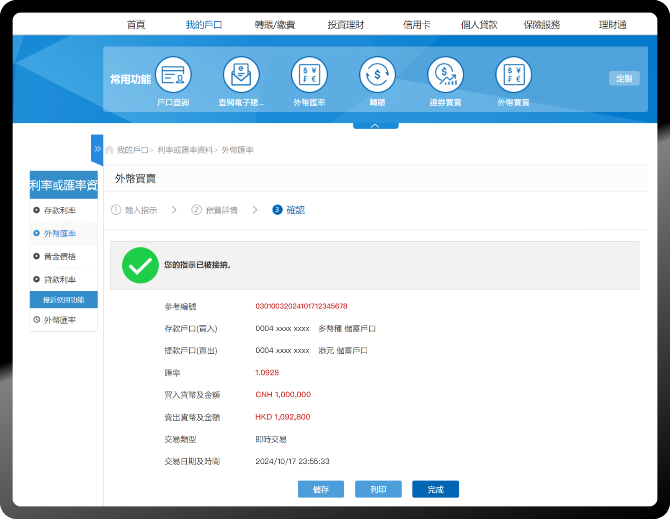Open the 轉賬 transfer icon
Image resolution: width=670 pixels, height=519 pixels.
(377, 75)
